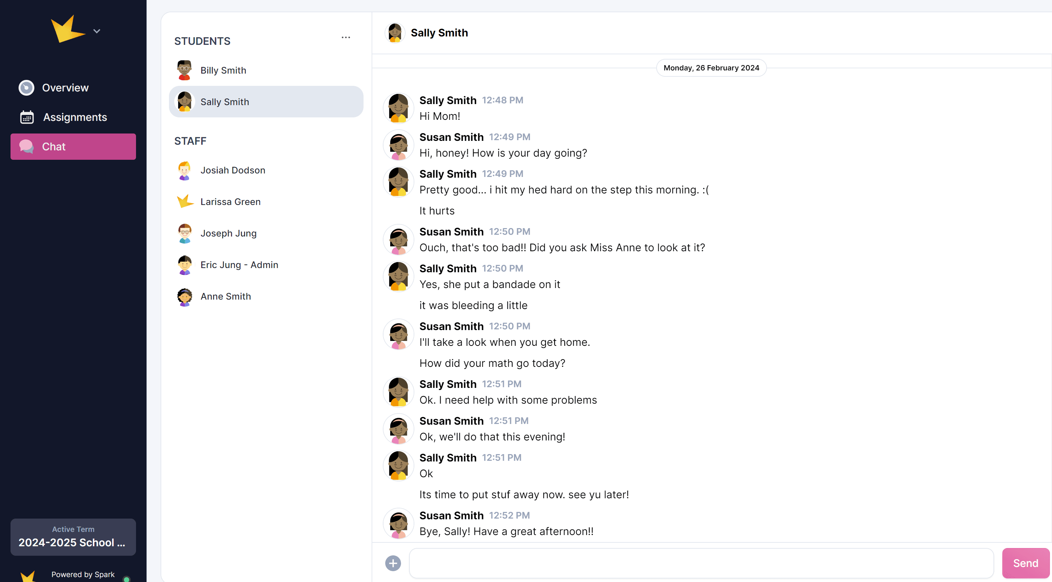Switch to the Assignments page
This screenshot has width=1052, height=582.
tap(75, 117)
